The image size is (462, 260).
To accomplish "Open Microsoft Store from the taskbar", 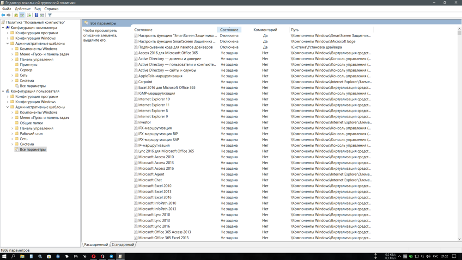I will 49,256.
